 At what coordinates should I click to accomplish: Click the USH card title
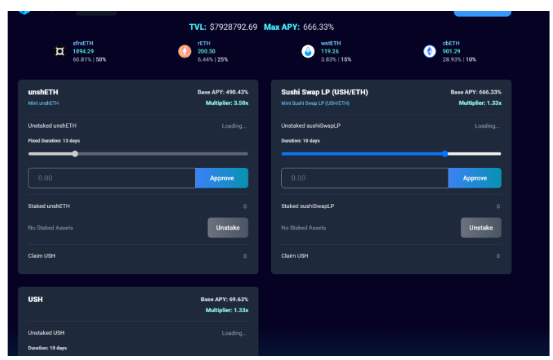point(35,300)
